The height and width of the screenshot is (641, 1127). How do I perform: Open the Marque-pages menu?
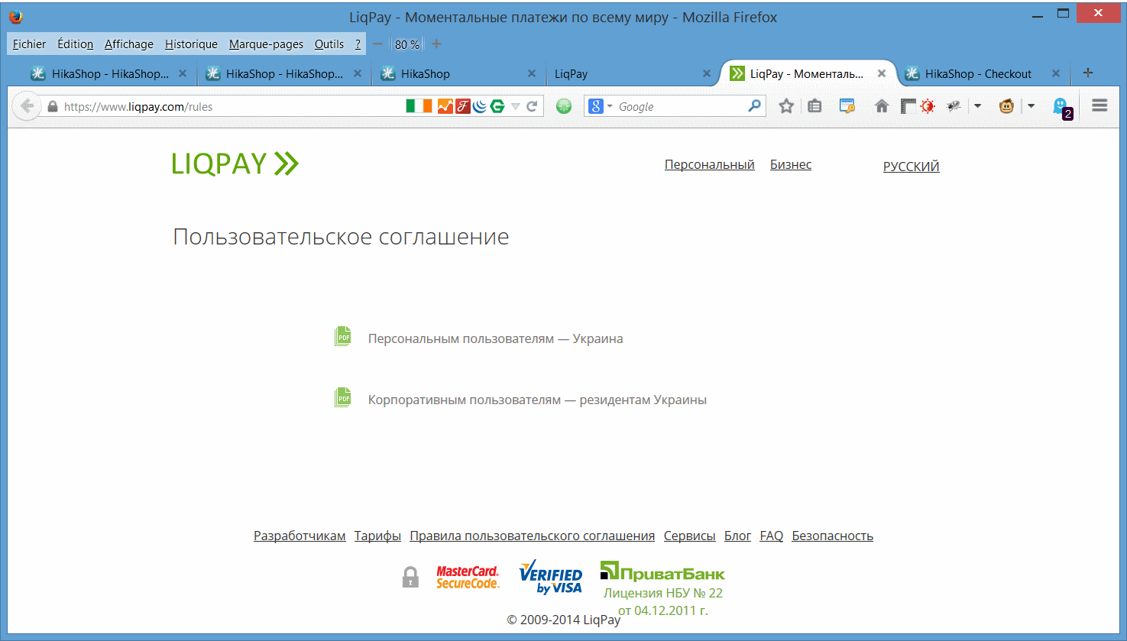(266, 44)
